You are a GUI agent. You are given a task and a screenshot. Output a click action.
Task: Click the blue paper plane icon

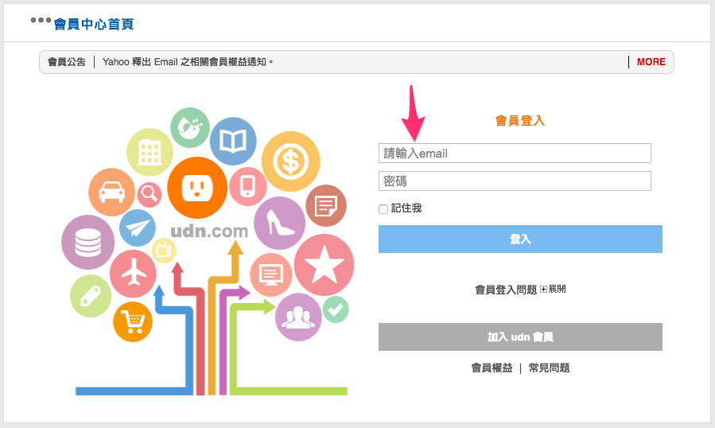pyautogui.click(x=138, y=228)
